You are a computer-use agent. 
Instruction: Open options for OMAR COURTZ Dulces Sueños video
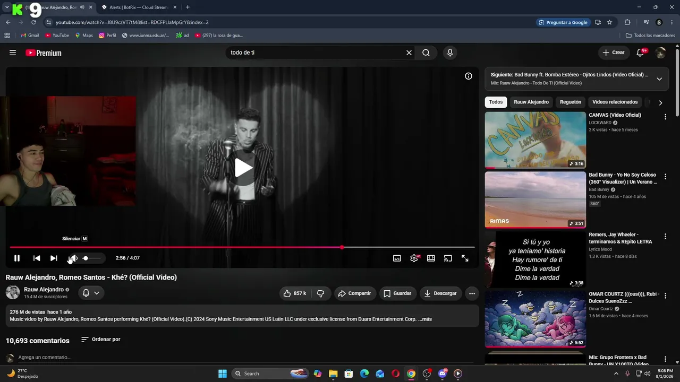[x=665, y=296]
